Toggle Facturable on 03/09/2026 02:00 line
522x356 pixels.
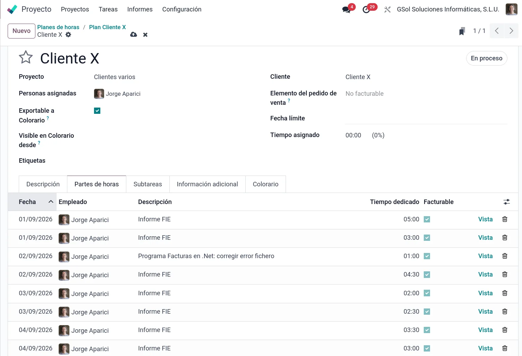coord(427,293)
